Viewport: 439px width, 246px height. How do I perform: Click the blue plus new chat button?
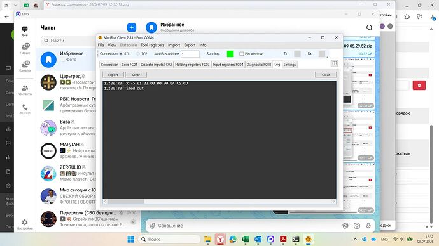[x=132, y=28]
